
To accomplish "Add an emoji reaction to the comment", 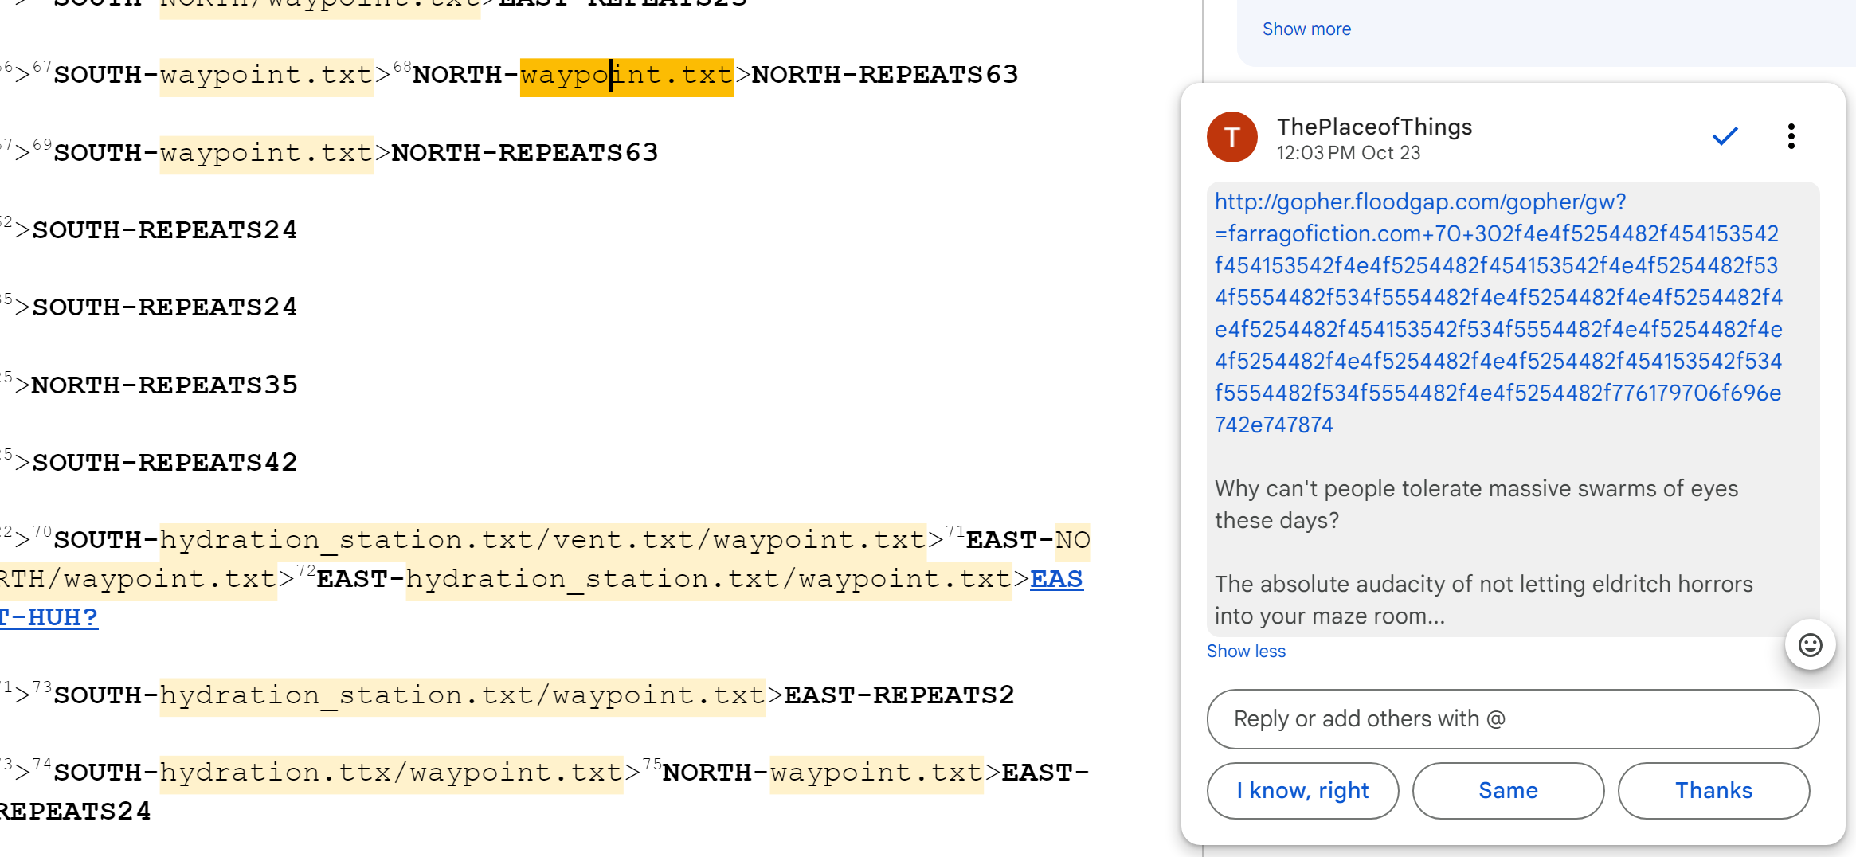I will pos(1810,644).
